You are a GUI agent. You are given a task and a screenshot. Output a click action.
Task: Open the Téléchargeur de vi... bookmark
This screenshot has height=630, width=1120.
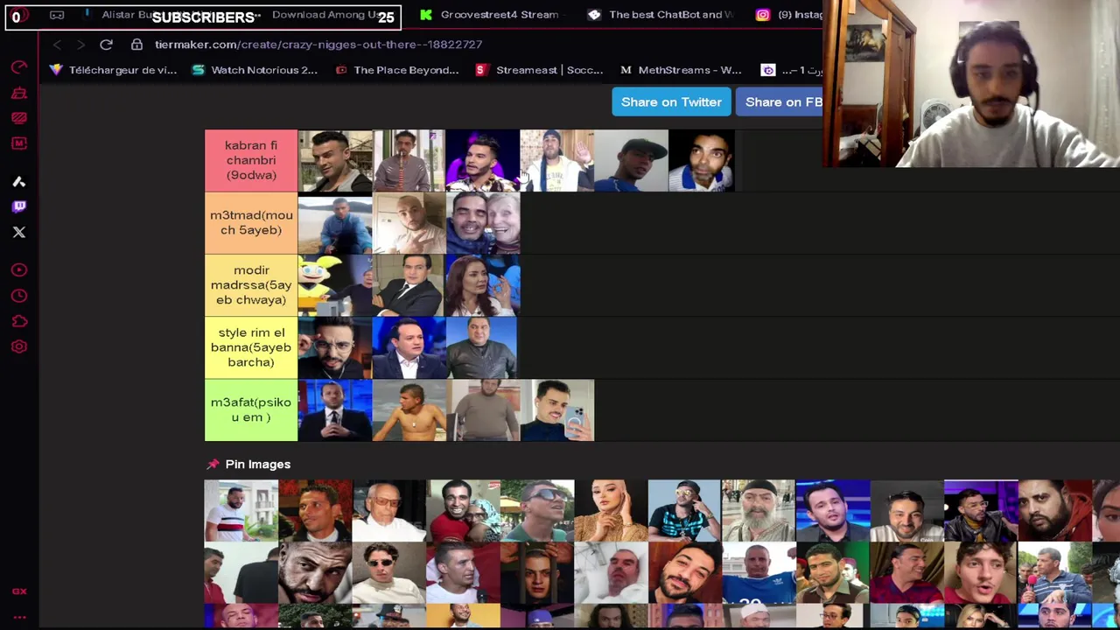(x=113, y=70)
